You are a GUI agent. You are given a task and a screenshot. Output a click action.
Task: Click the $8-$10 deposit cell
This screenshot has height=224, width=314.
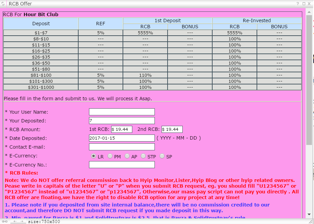[41, 39]
